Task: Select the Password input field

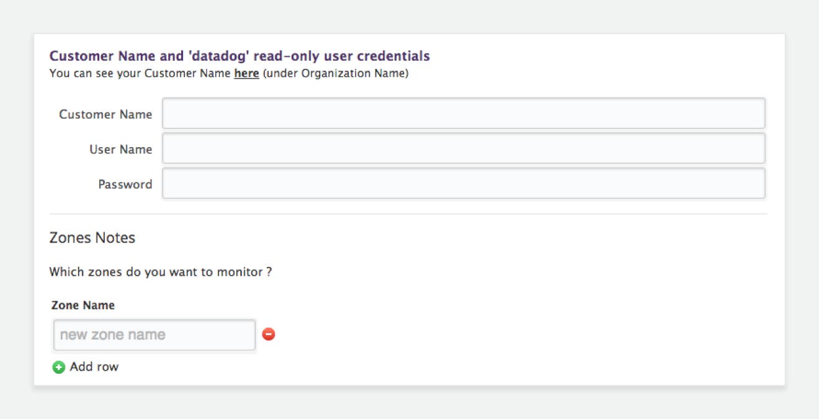Action: tap(463, 184)
